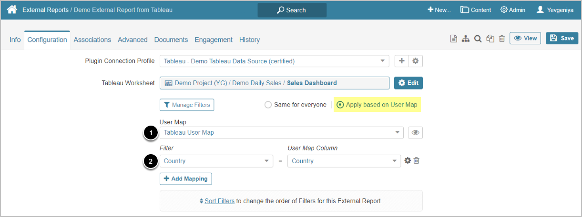Screen dimensions: 582x217
Task: Select Apply based on User Map
Action: 340,105
